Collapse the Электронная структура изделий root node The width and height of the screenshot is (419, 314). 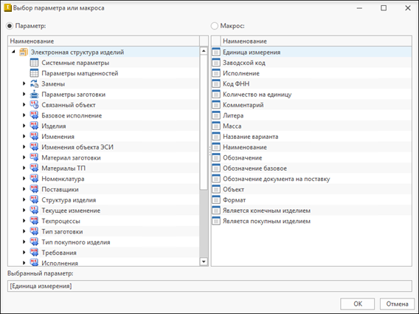13,52
